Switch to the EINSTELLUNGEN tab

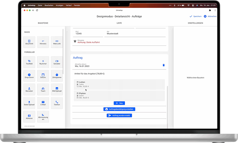tap(195, 23)
